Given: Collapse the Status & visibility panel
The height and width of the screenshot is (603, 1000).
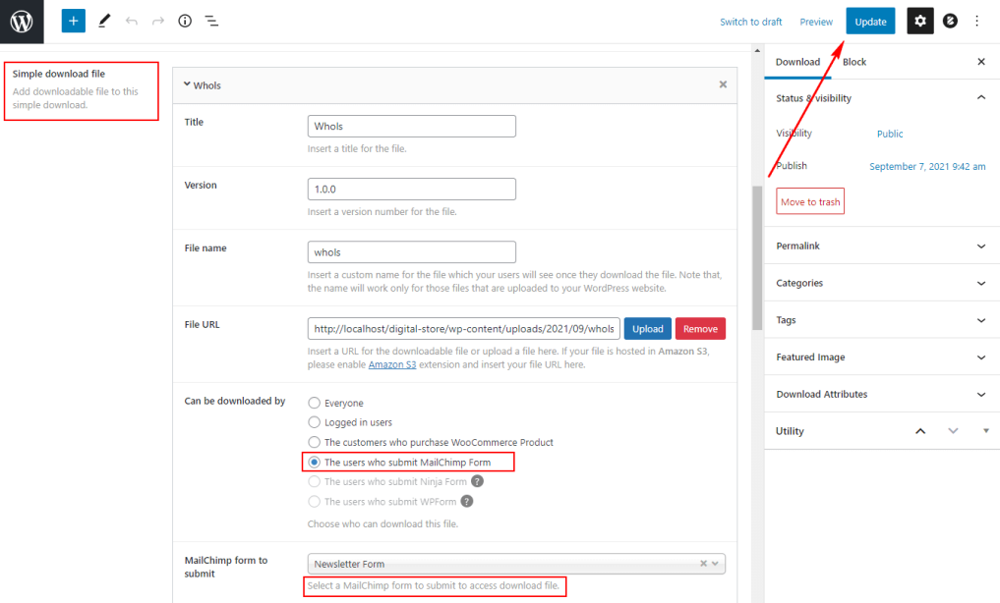Looking at the screenshot, I should [981, 97].
